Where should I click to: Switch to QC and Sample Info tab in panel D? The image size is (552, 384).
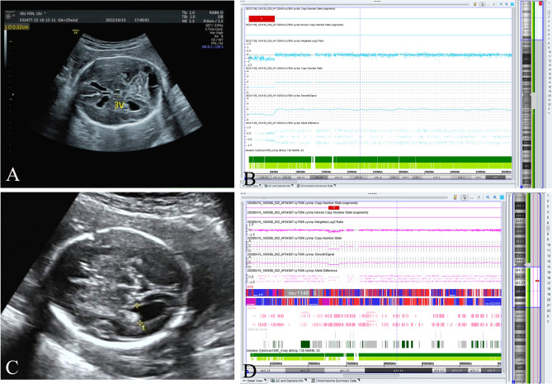click(x=291, y=381)
